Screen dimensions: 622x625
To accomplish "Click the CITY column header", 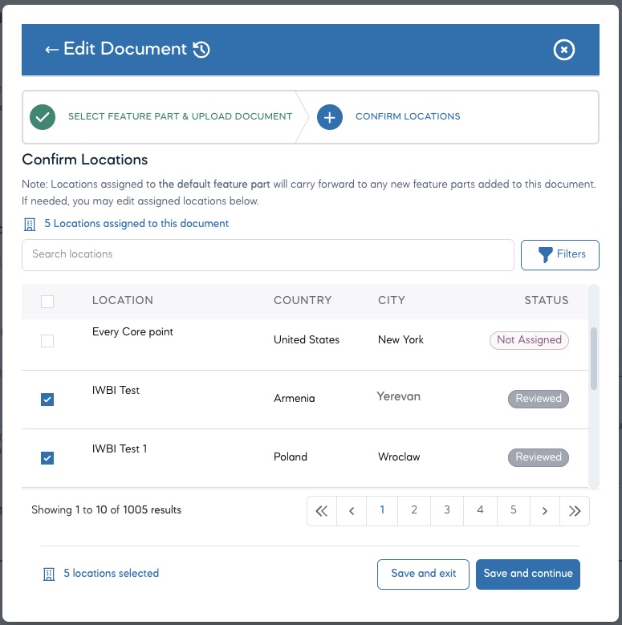I will (x=392, y=300).
